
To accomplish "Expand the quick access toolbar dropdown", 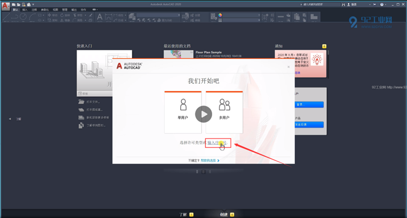I will click(x=33, y=4).
